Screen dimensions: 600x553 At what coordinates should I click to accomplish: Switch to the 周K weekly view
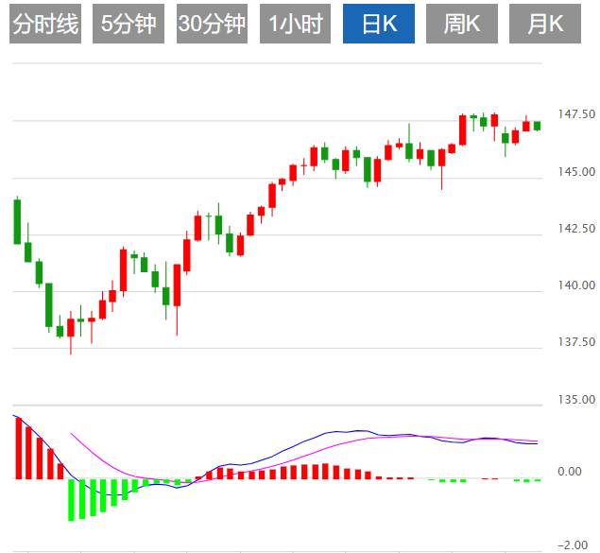462,25
